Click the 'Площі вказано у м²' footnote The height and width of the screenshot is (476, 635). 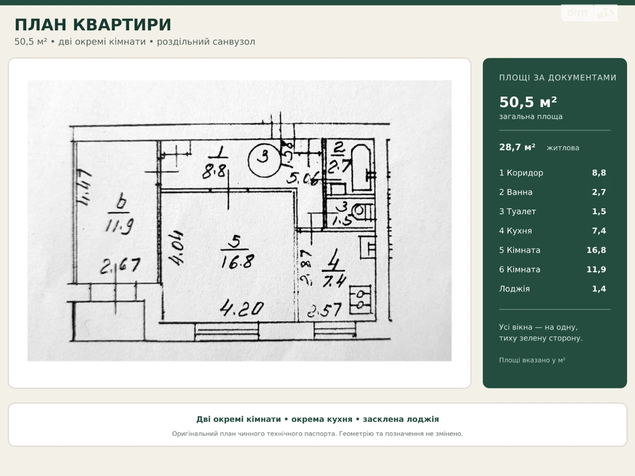point(532,360)
